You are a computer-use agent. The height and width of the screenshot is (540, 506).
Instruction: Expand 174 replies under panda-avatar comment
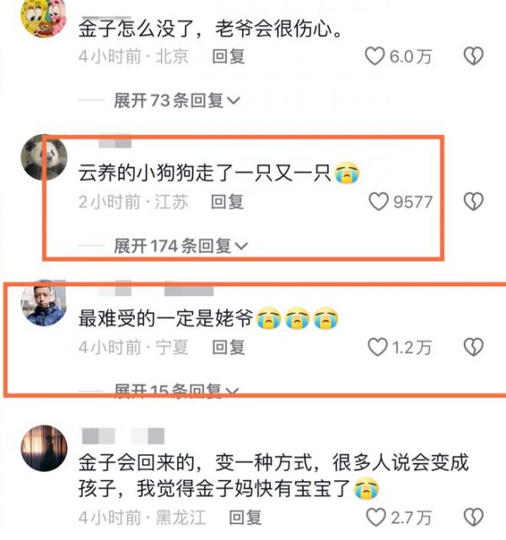181,246
